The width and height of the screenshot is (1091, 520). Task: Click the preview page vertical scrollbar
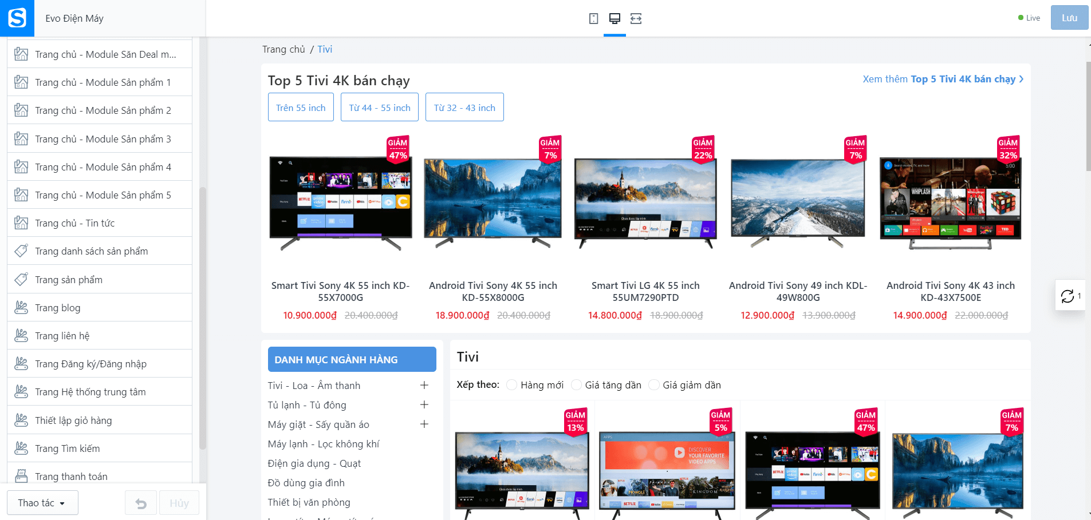pyautogui.click(x=1088, y=117)
